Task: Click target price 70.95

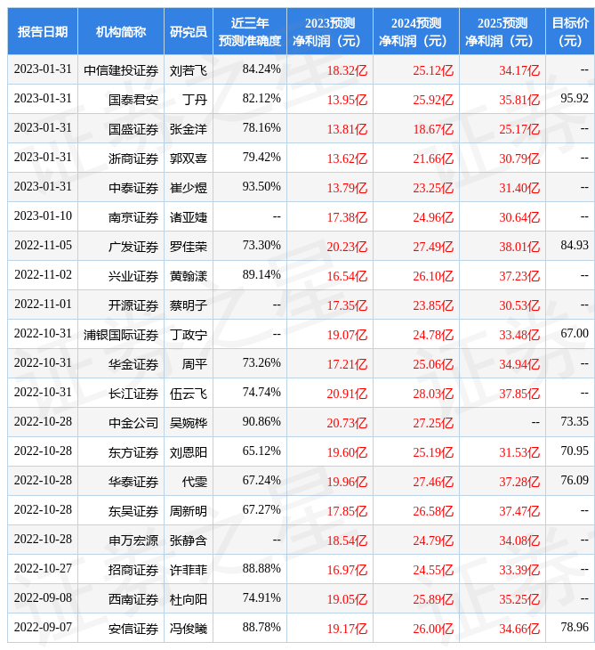Action: pyautogui.click(x=575, y=451)
